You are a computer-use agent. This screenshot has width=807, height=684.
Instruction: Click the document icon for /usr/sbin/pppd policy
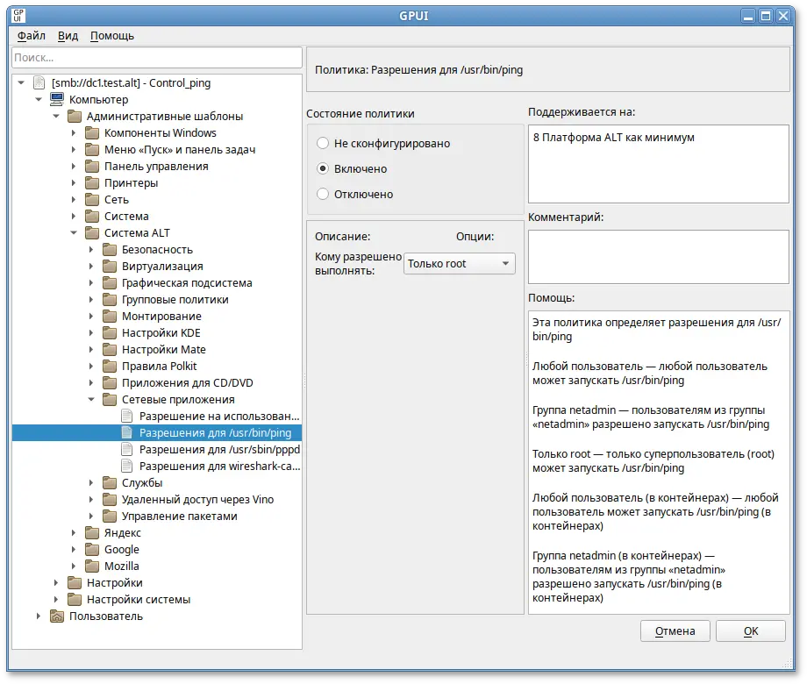127,450
